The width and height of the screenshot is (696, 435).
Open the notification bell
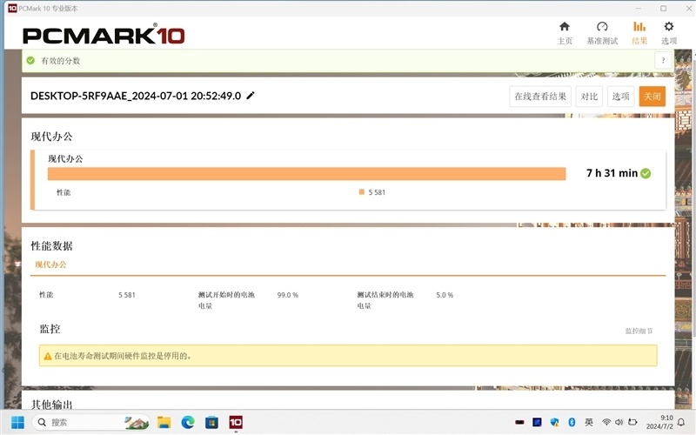tap(681, 422)
